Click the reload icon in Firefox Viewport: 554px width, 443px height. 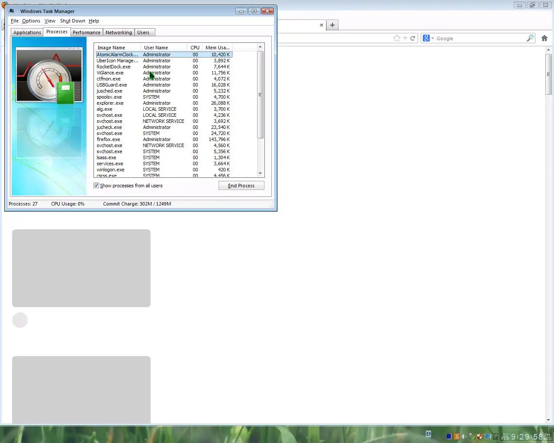[x=413, y=38]
